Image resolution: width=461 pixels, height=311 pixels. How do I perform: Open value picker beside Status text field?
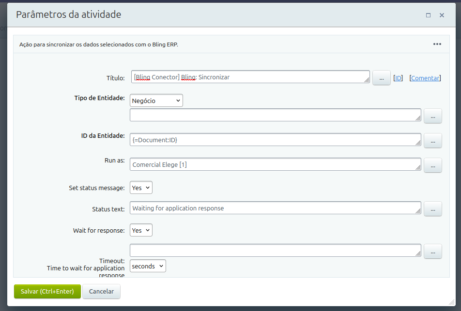[432, 209]
